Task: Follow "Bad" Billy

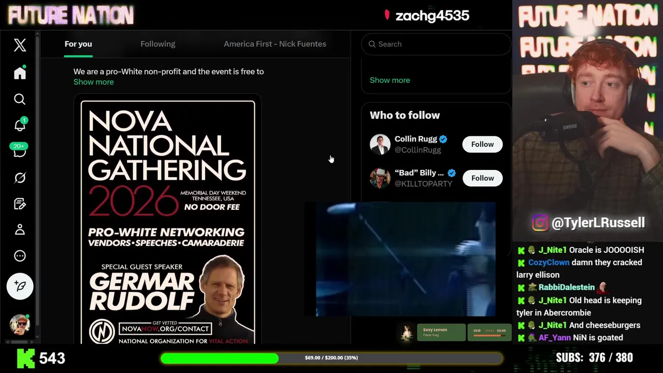Action: (x=482, y=178)
